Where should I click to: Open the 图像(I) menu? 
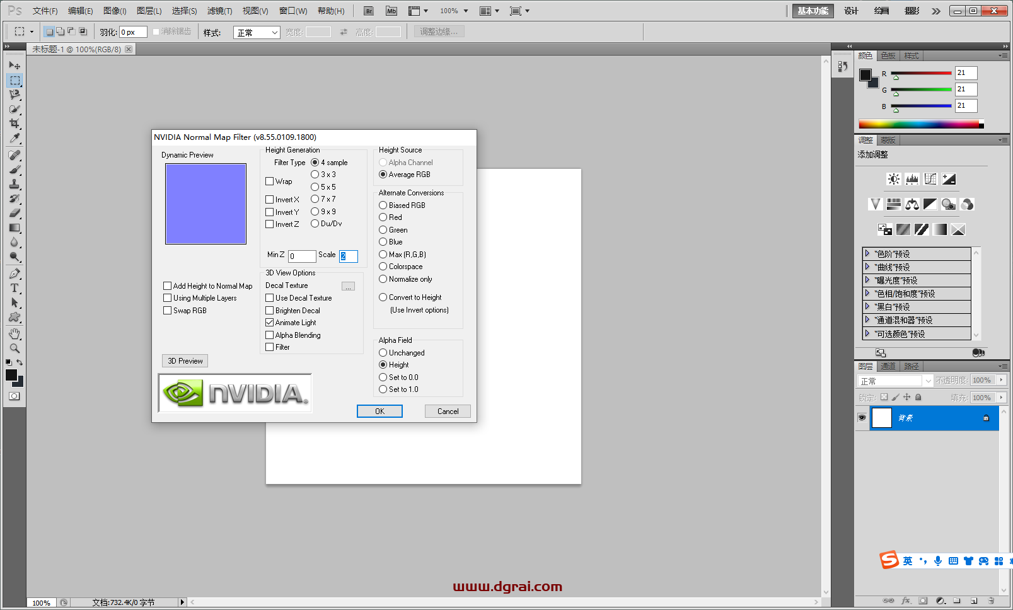click(x=115, y=11)
